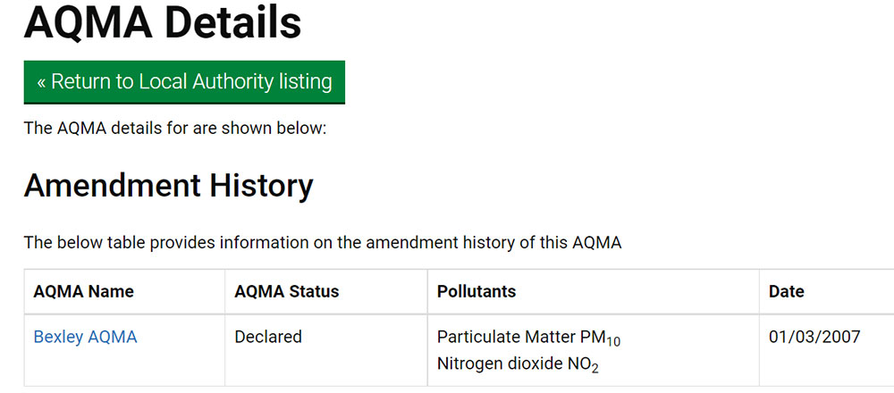The width and height of the screenshot is (894, 393).
Task: Click the Date column header
Action: (x=786, y=292)
